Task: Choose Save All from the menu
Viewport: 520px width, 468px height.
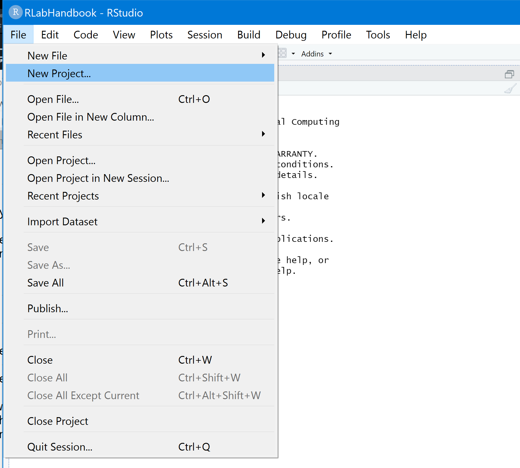Action: click(x=46, y=283)
